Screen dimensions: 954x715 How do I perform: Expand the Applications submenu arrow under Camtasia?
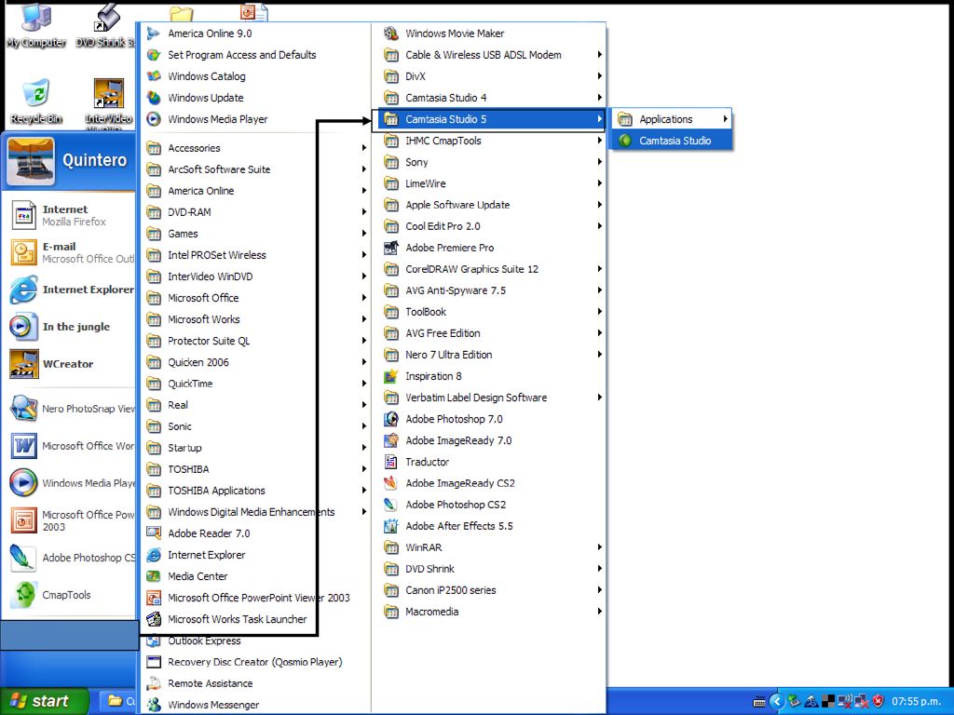click(x=725, y=119)
